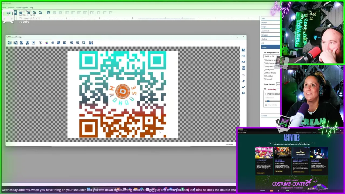Screen dimensions: 345x194
Task: Click the QR code image on the canvas
Action: click(123, 95)
